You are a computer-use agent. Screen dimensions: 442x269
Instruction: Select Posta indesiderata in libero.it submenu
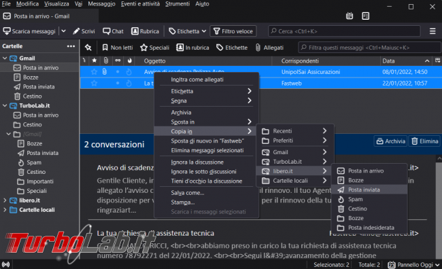(x=369, y=228)
